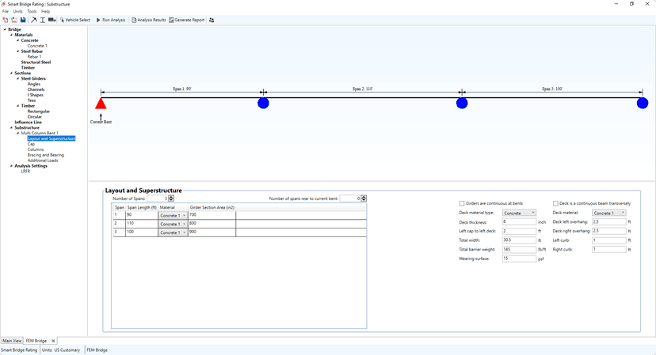This screenshot has height=355, width=656.
Task: Click the Deck thickness input field
Action: [x=519, y=222]
